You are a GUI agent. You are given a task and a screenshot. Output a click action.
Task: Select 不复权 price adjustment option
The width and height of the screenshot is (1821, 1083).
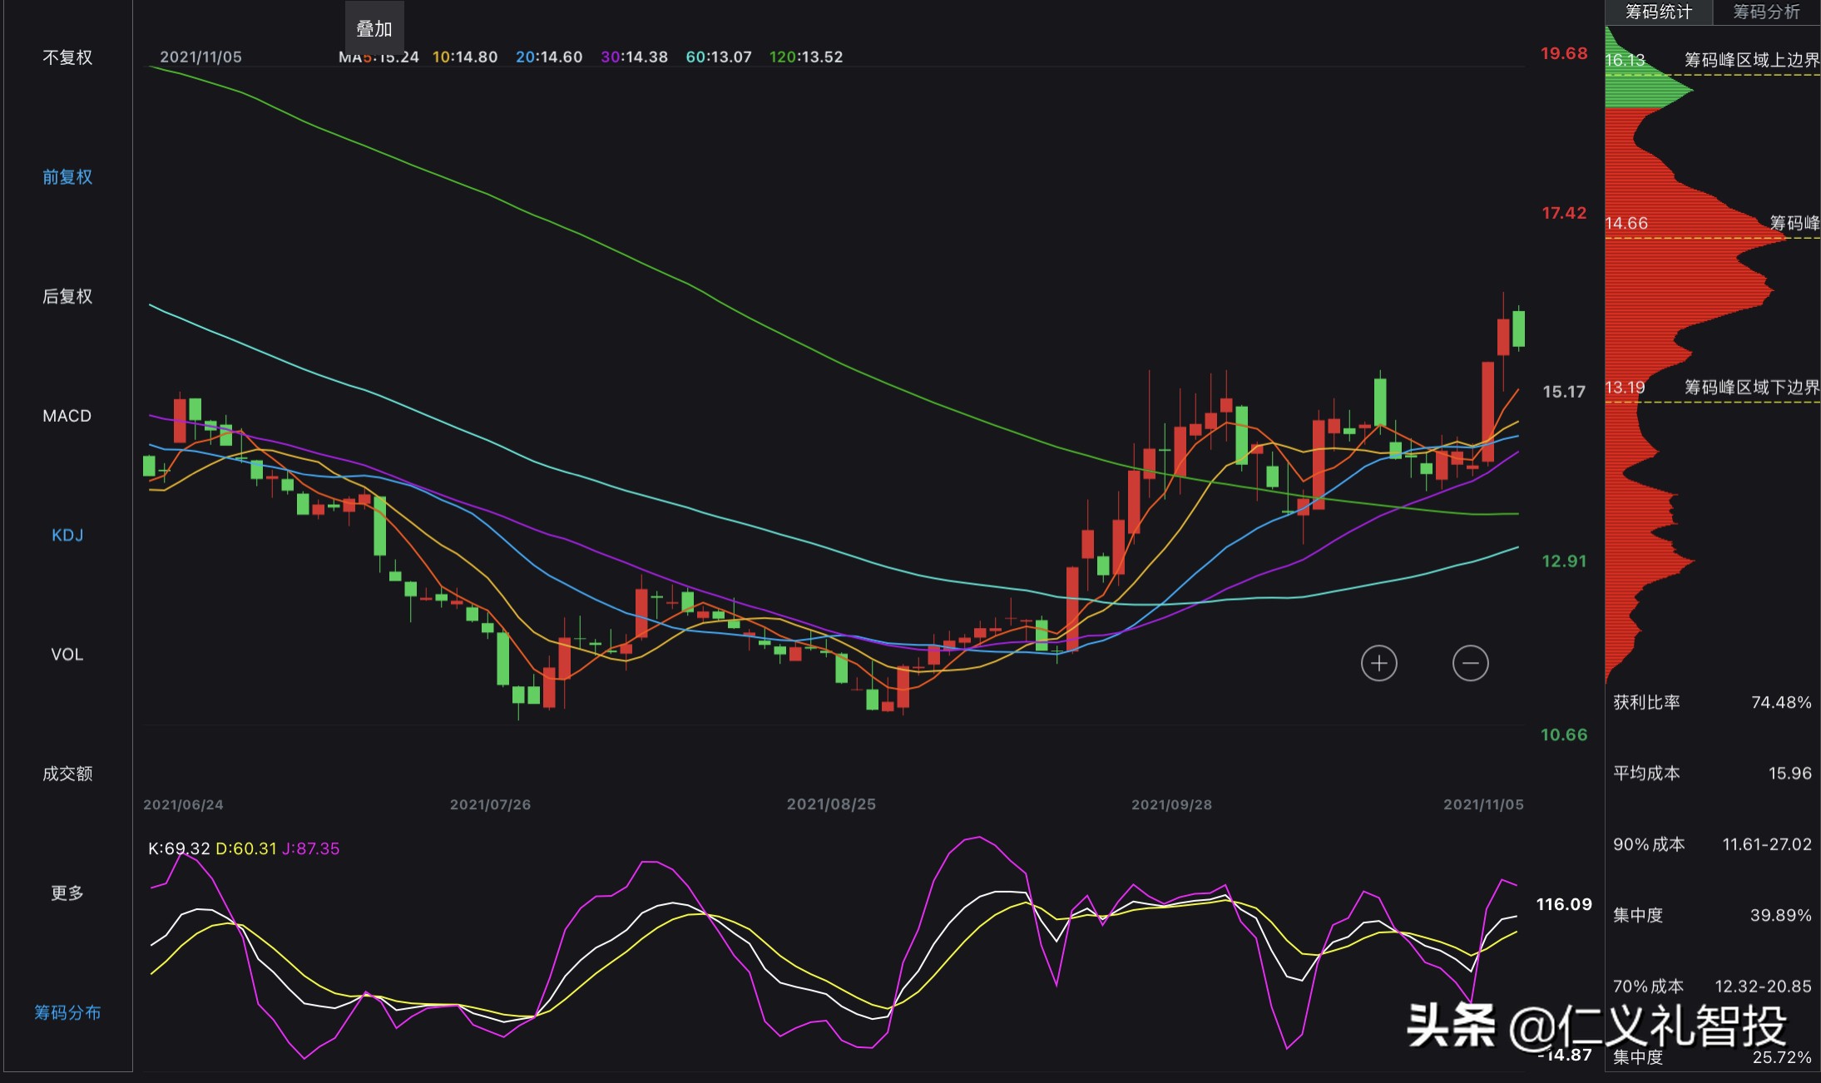coord(67,57)
